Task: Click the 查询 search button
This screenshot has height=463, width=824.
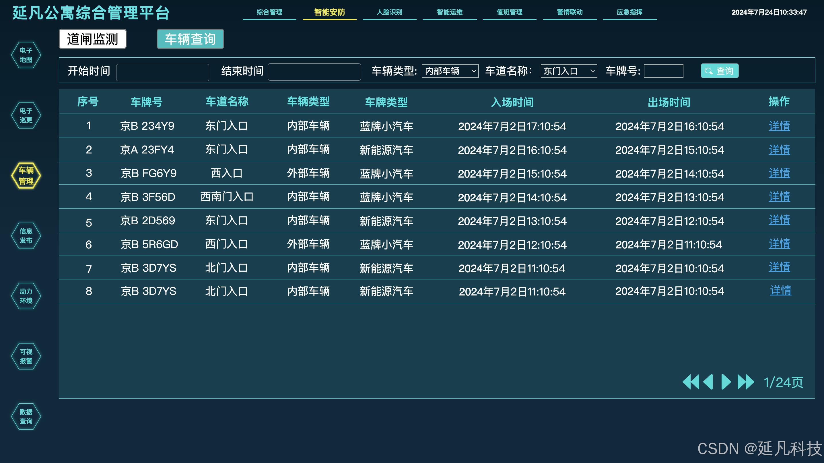Action: click(719, 71)
